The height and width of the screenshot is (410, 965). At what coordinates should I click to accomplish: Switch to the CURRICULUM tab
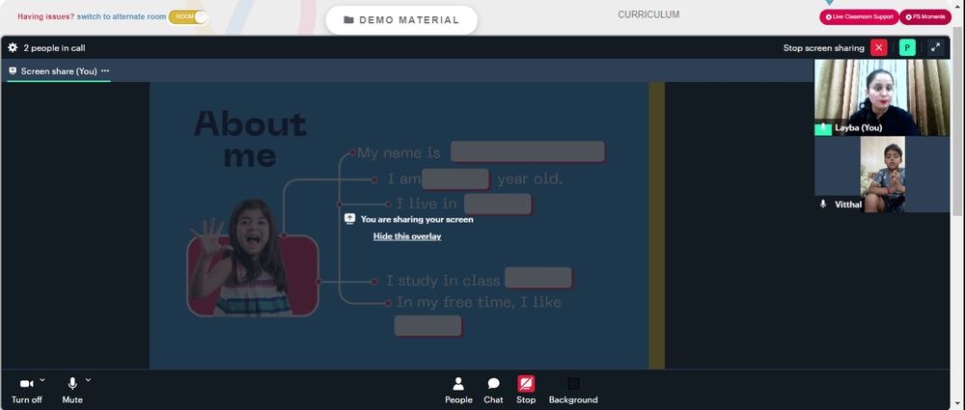pyautogui.click(x=648, y=14)
